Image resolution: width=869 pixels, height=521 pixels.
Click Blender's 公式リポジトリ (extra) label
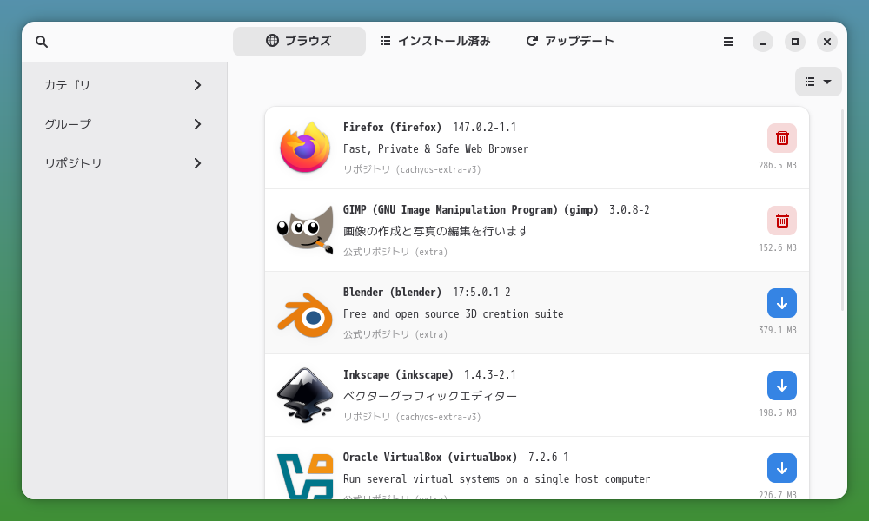pos(395,334)
